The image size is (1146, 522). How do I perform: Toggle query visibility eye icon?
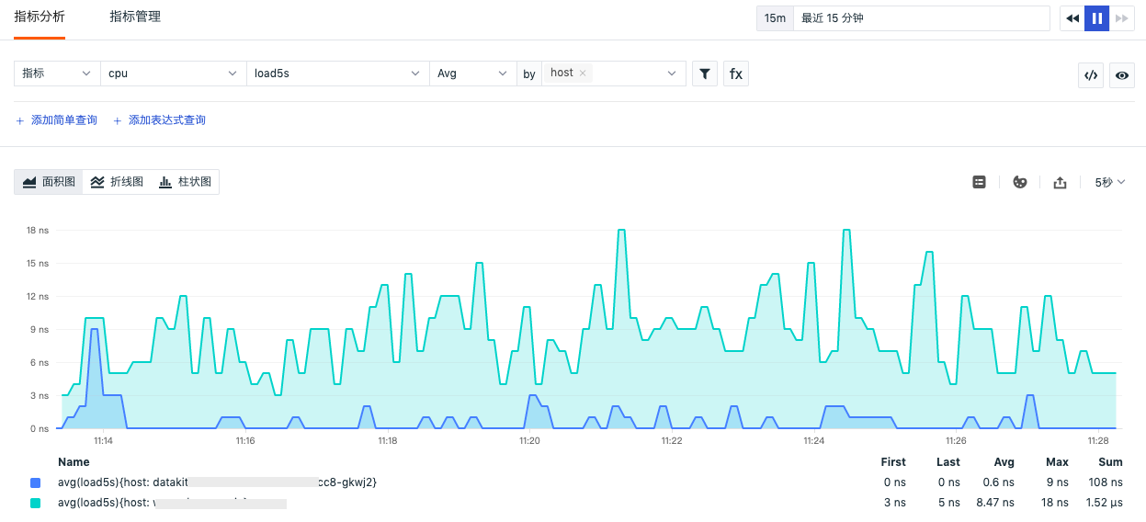click(x=1121, y=76)
